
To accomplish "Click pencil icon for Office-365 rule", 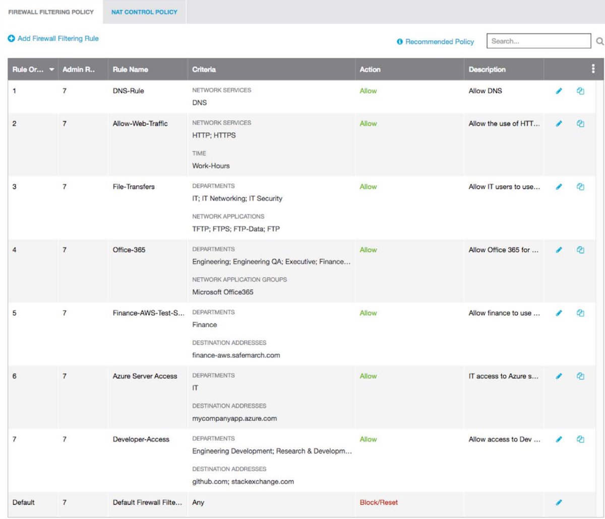I will click(559, 250).
